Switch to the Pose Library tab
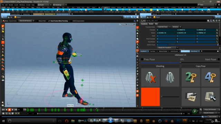The width and height of the screenshot is (221, 124). [194, 51]
